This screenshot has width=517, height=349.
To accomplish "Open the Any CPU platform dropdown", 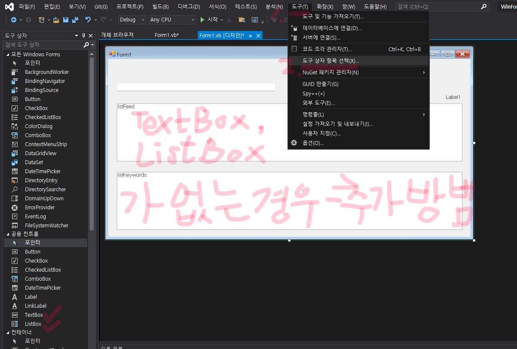I will coord(172,20).
